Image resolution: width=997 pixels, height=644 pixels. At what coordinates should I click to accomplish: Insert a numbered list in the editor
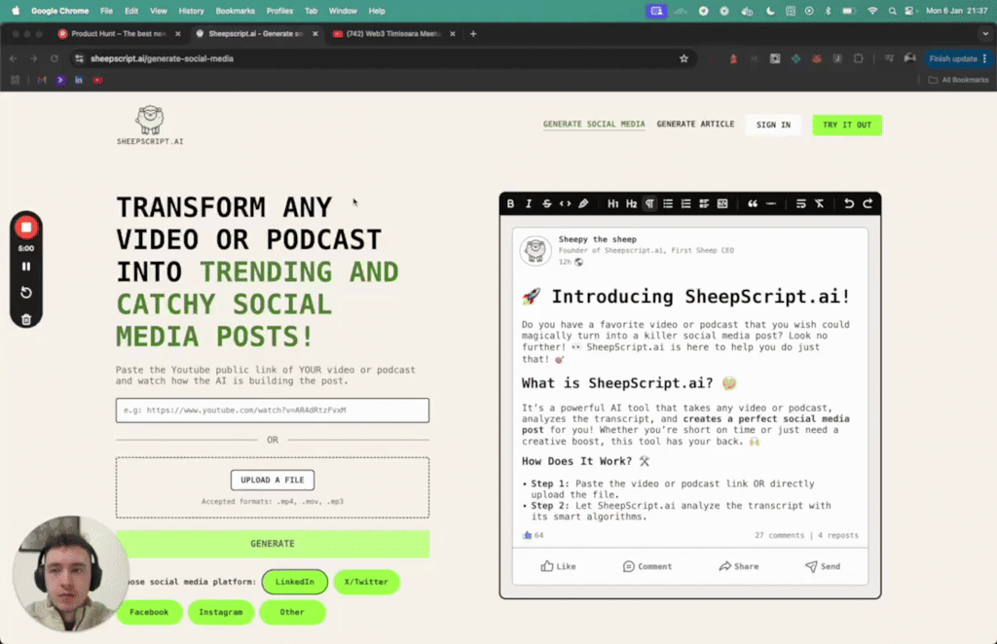[x=685, y=204]
